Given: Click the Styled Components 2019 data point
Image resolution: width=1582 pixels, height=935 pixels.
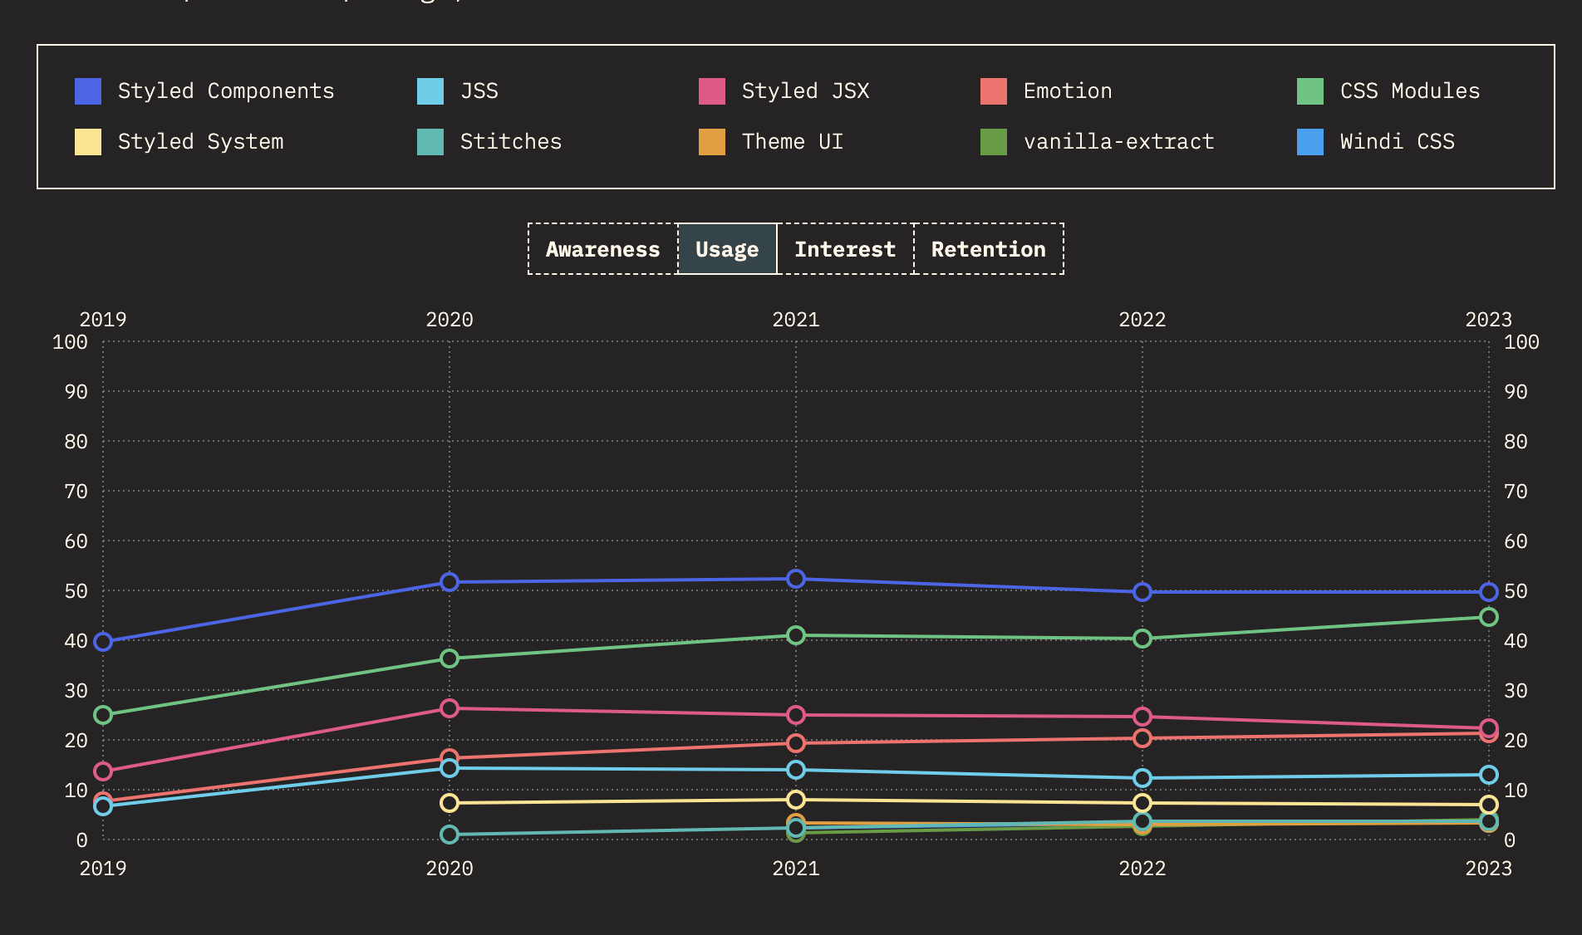Looking at the screenshot, I should [103, 642].
